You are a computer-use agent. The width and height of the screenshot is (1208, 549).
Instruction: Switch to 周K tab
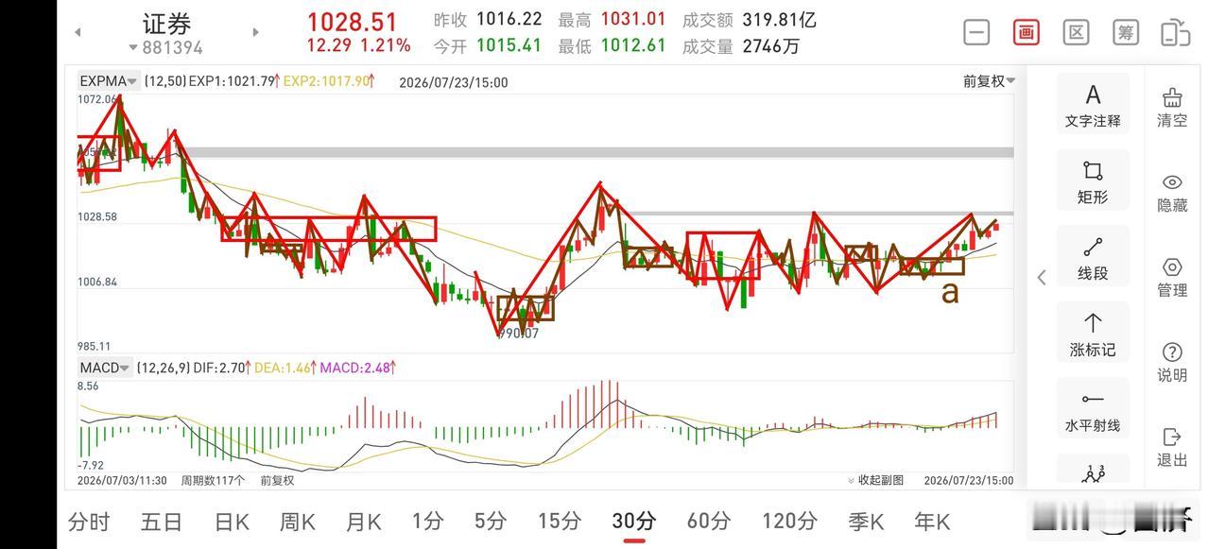pos(298,521)
